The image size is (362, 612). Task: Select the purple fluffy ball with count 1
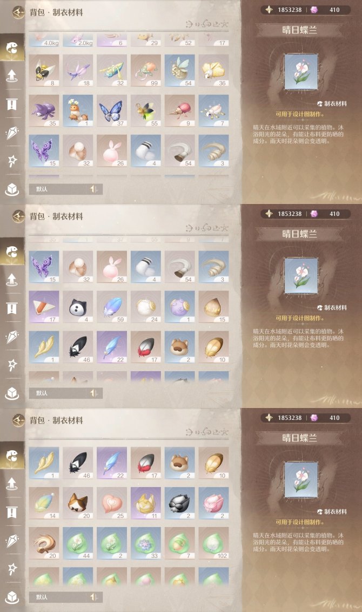coord(179,307)
